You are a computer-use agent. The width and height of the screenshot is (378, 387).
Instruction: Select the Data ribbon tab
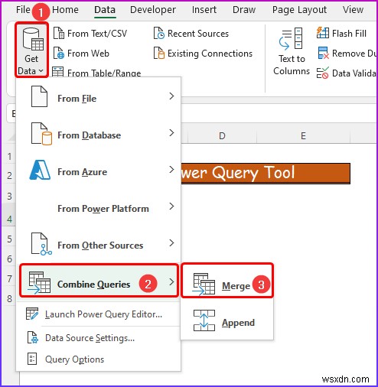(105, 10)
